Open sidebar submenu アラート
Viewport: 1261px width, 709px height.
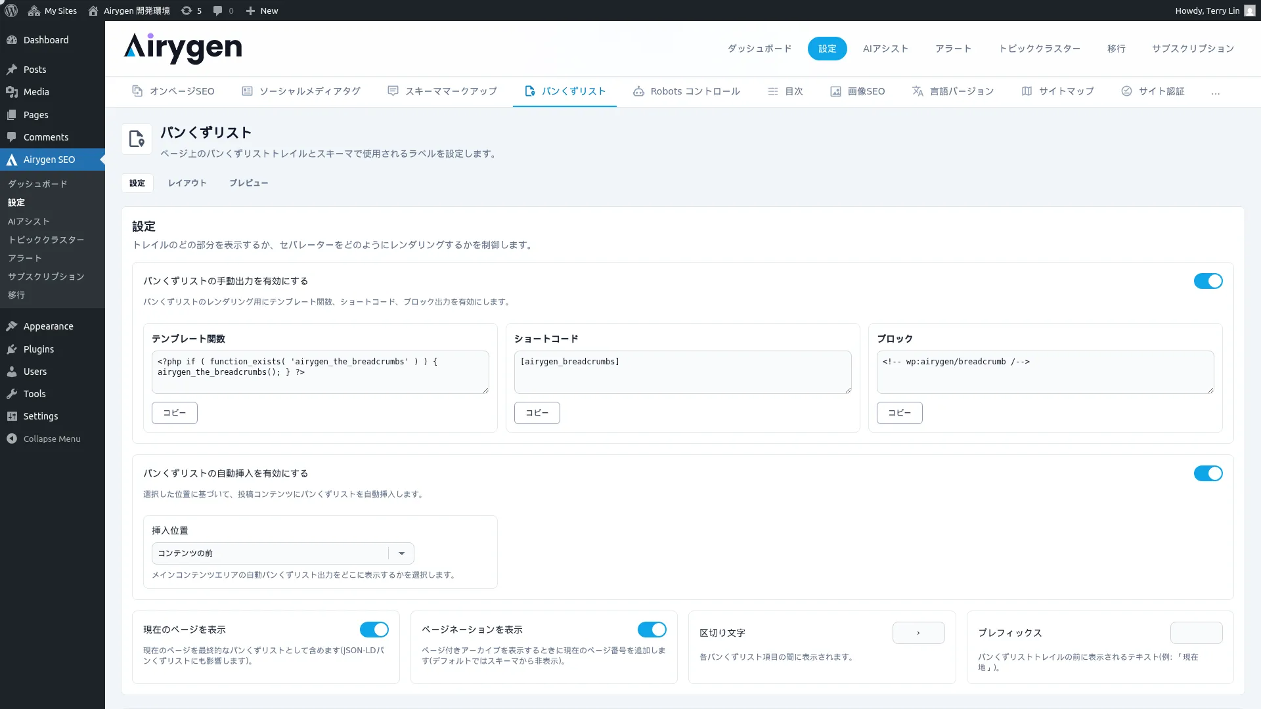pyautogui.click(x=25, y=258)
